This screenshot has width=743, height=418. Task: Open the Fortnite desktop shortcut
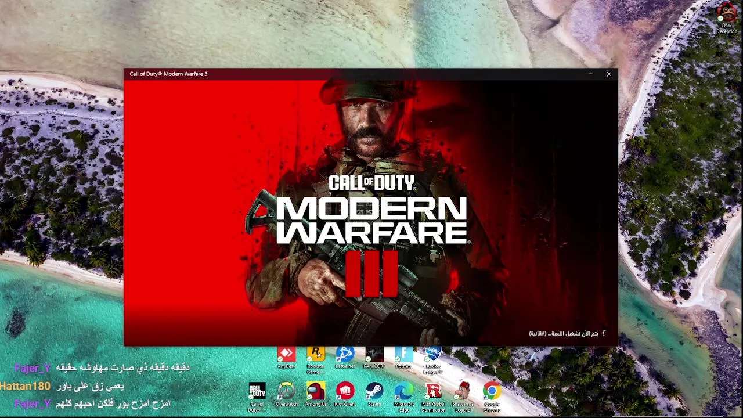(x=403, y=358)
